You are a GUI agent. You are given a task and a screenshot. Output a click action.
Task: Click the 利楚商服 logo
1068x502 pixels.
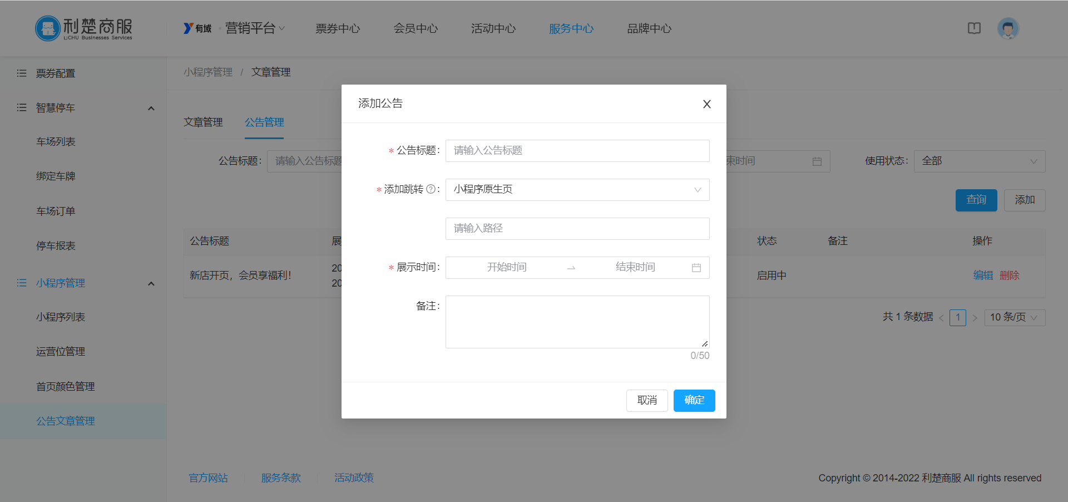pos(84,28)
